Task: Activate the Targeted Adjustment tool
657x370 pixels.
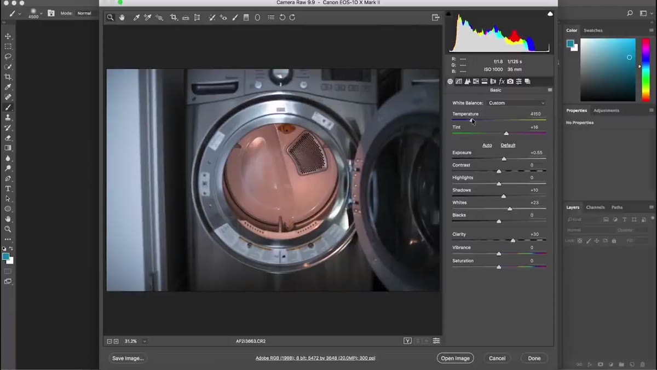Action: pyautogui.click(x=159, y=18)
